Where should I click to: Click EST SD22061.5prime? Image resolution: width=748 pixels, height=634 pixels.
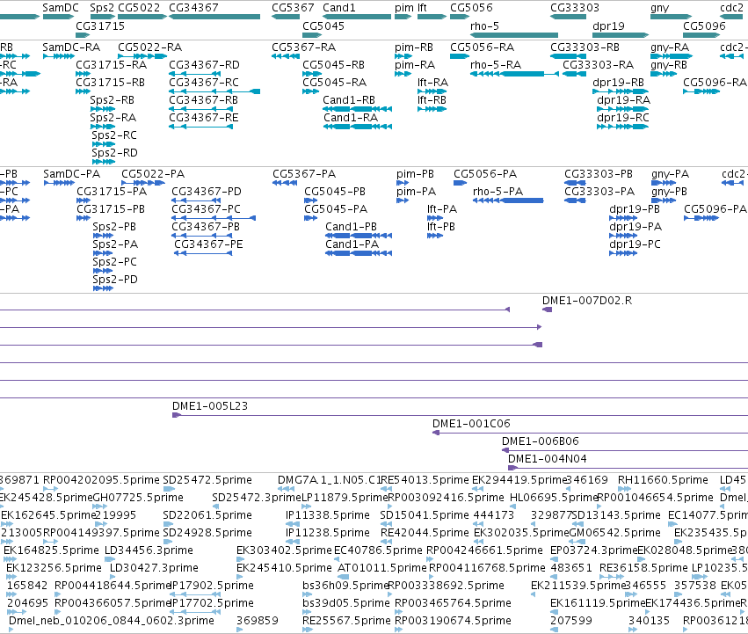pos(207,515)
